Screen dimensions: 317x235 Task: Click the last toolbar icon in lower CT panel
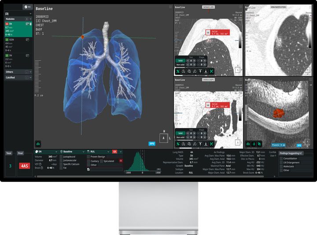pyautogui.click(x=211, y=144)
